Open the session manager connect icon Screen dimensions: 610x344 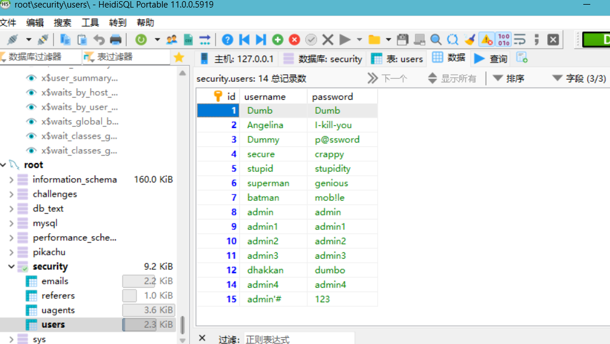tap(12, 39)
